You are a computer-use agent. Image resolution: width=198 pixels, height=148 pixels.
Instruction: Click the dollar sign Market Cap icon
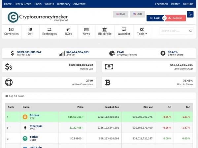tap(12, 53)
